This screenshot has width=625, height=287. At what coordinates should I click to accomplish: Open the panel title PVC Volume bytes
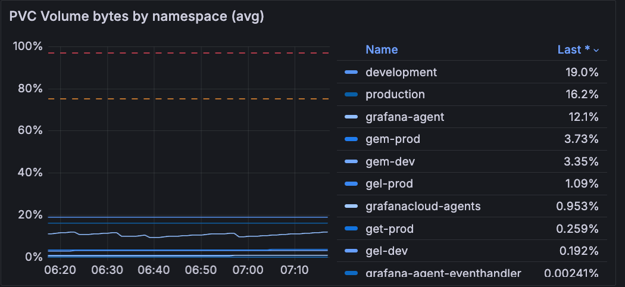point(136,16)
